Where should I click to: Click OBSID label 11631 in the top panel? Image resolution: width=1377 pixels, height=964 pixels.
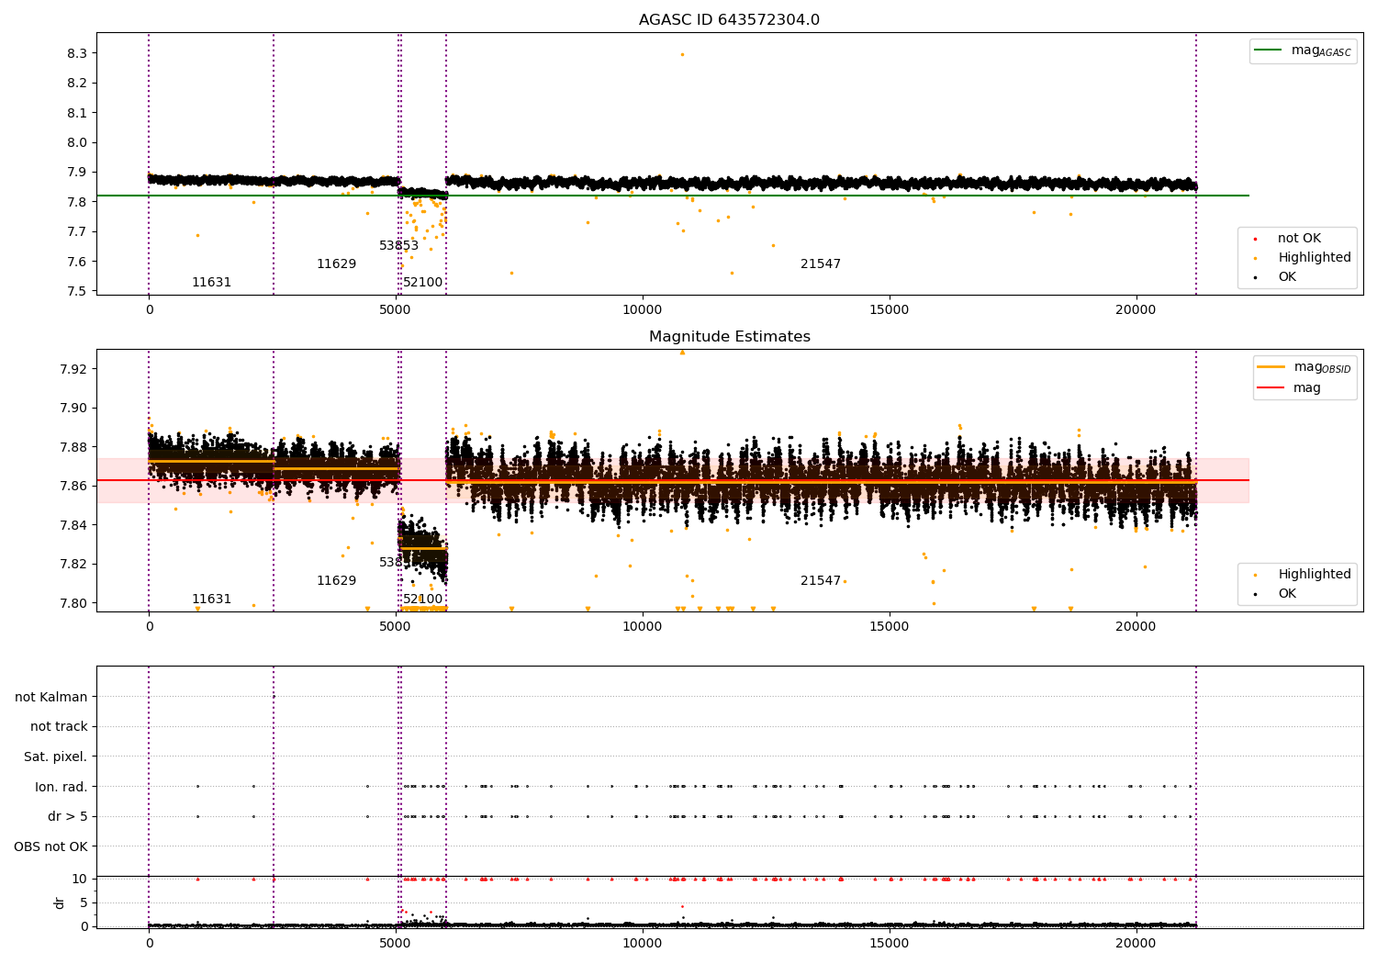coord(211,283)
